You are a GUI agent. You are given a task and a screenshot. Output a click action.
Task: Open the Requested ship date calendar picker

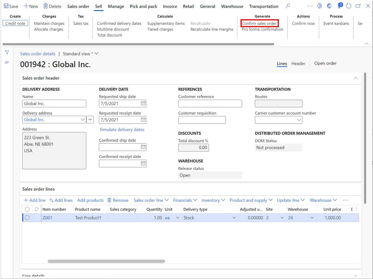coord(143,103)
